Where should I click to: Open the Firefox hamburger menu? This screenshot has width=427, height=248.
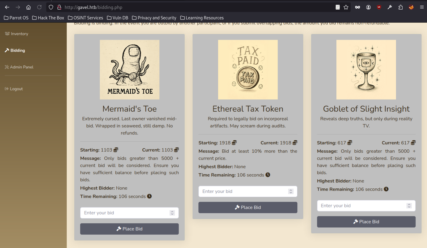421,7
